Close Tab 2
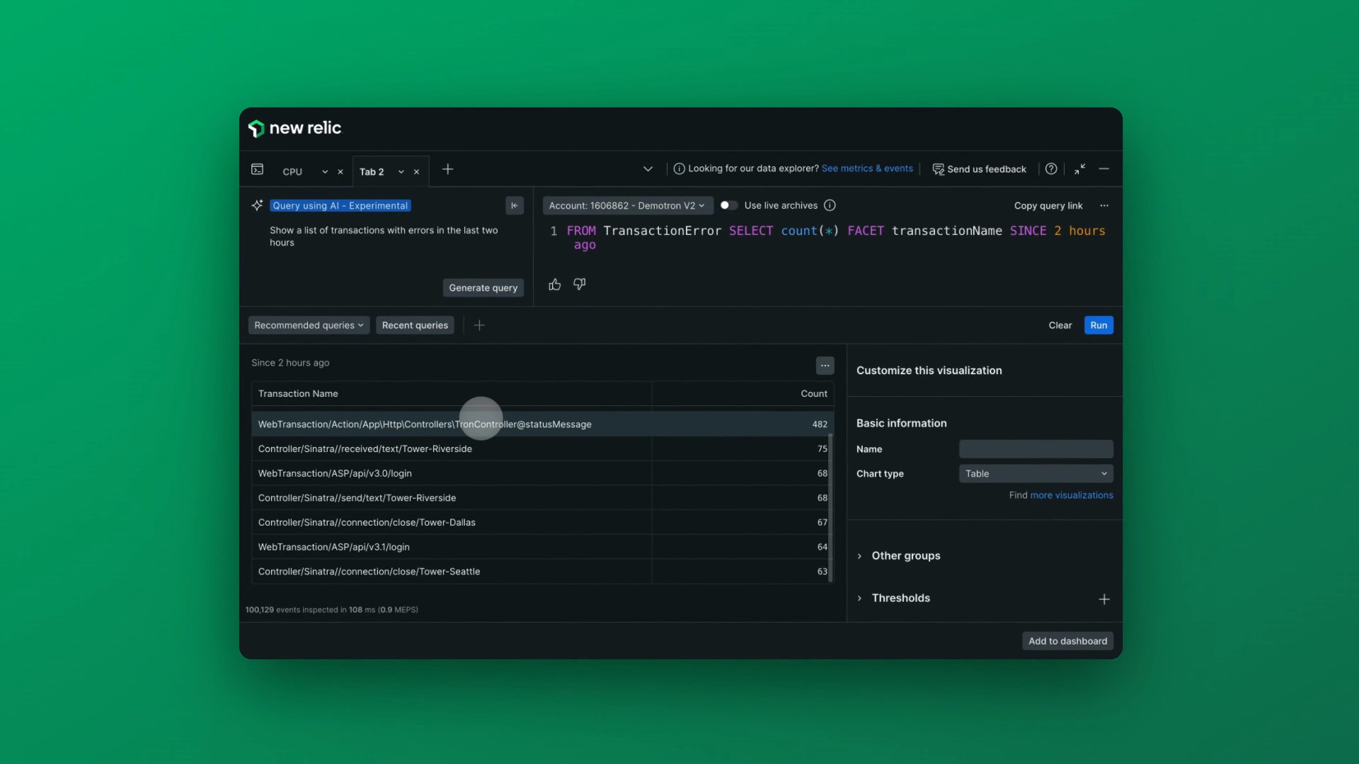The width and height of the screenshot is (1359, 764). [x=417, y=172]
